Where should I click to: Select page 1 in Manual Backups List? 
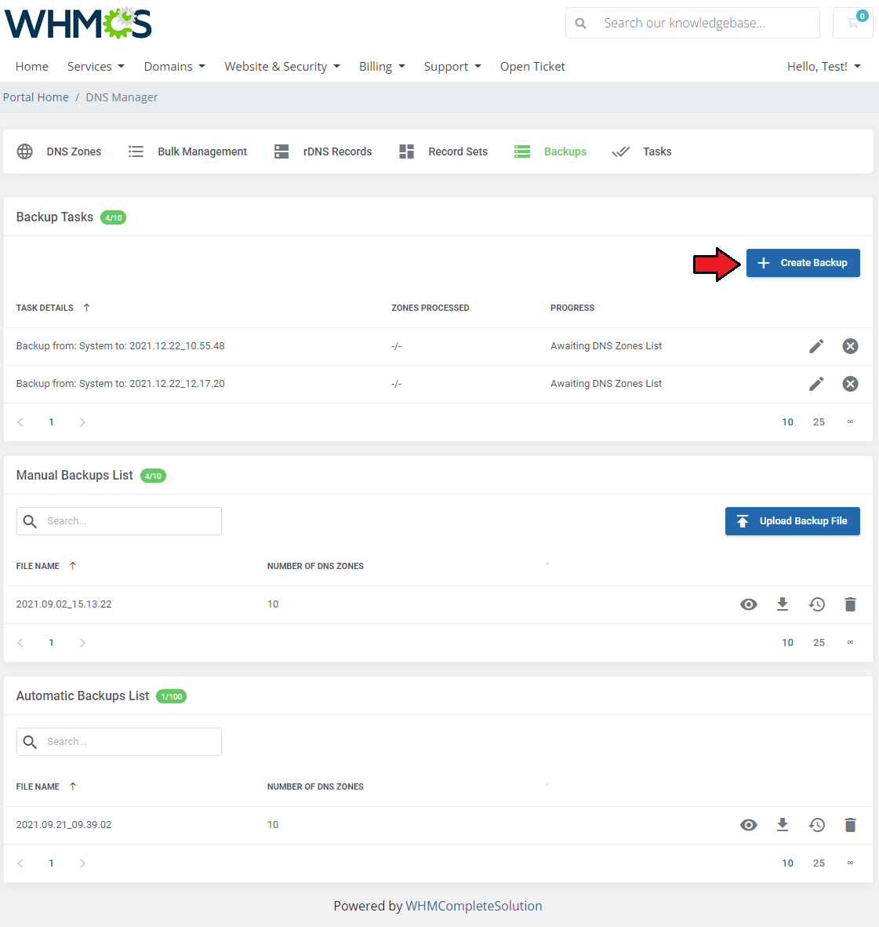point(52,643)
